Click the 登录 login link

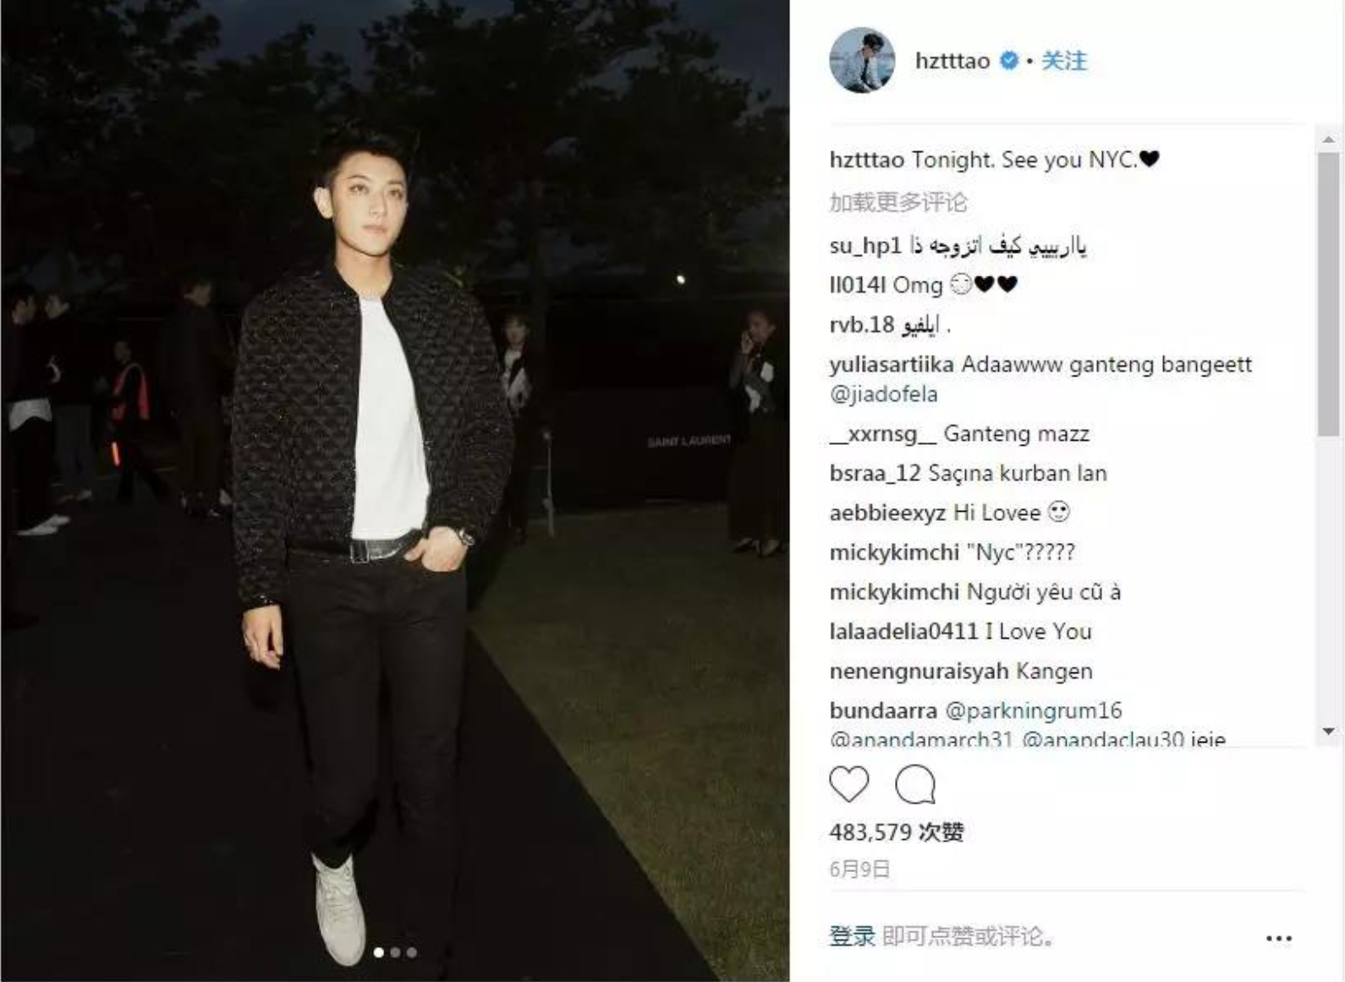(x=852, y=936)
